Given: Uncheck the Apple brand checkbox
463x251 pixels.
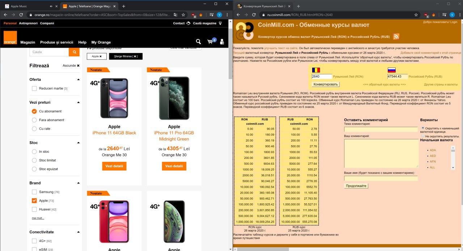Looking at the screenshot, I should [x=34, y=200].
